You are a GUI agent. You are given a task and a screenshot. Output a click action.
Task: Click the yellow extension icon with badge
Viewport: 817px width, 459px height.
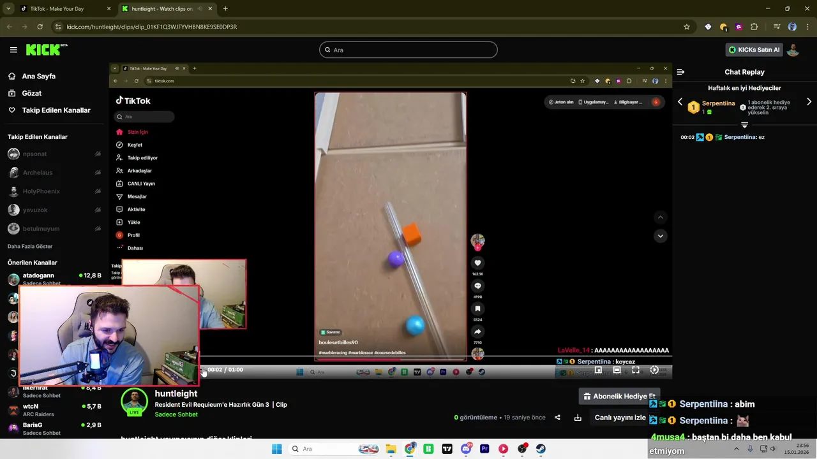tap(724, 27)
